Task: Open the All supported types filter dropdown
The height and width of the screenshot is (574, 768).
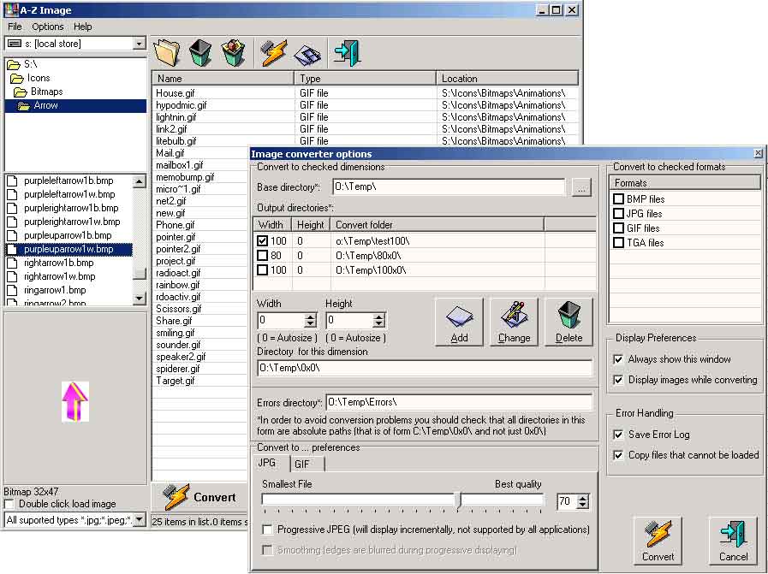Action: [140, 520]
